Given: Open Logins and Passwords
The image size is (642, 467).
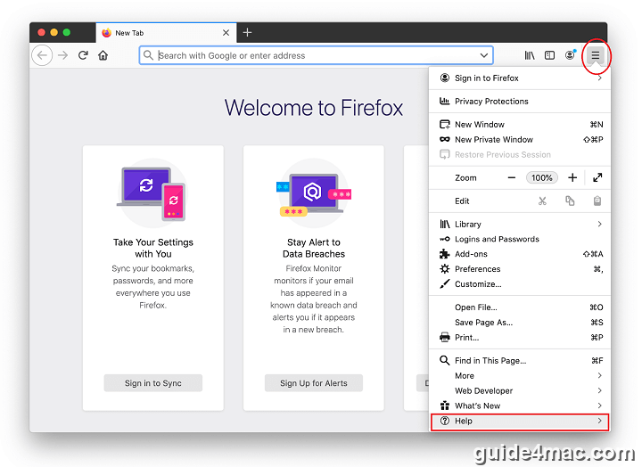Looking at the screenshot, I should tap(520, 239).
